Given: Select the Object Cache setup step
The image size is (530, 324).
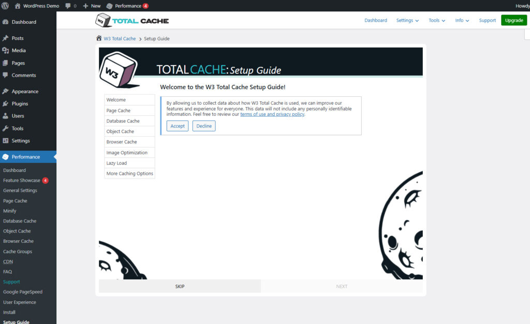Looking at the screenshot, I should [x=130, y=131].
